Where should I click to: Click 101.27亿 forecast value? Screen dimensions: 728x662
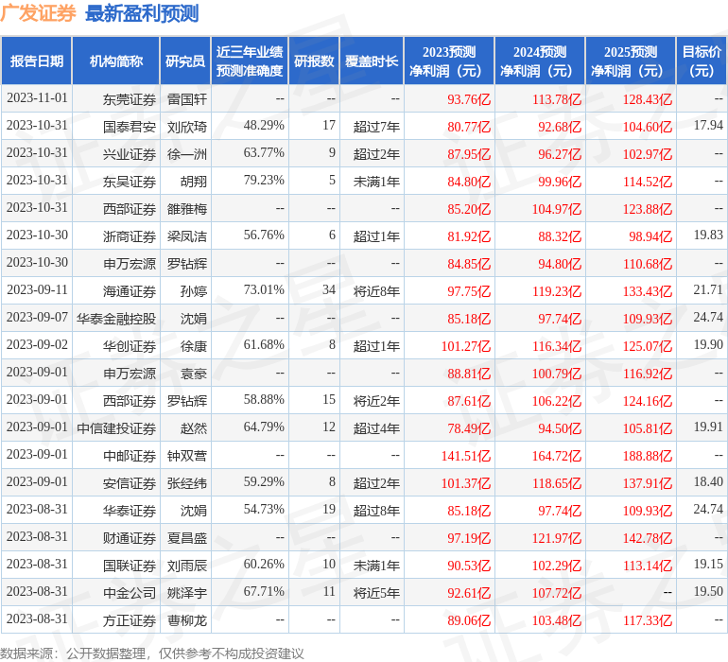(x=466, y=346)
